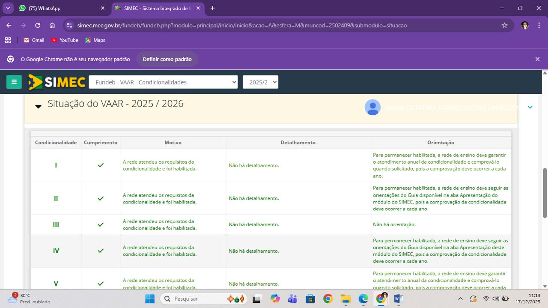Click the check mark in row I
The height and width of the screenshot is (308, 548).
point(101,165)
